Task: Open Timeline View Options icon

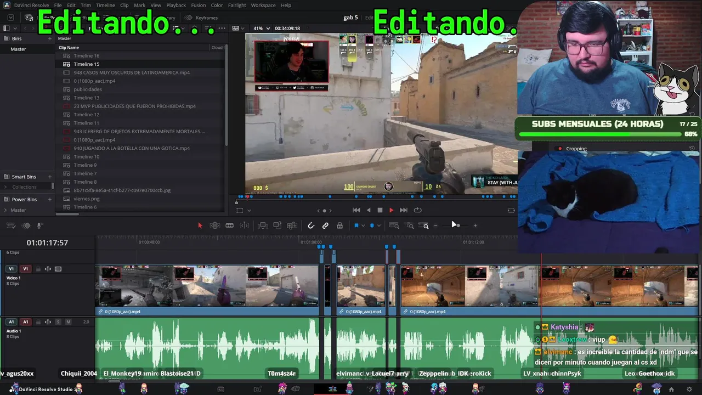Action: tap(11, 225)
